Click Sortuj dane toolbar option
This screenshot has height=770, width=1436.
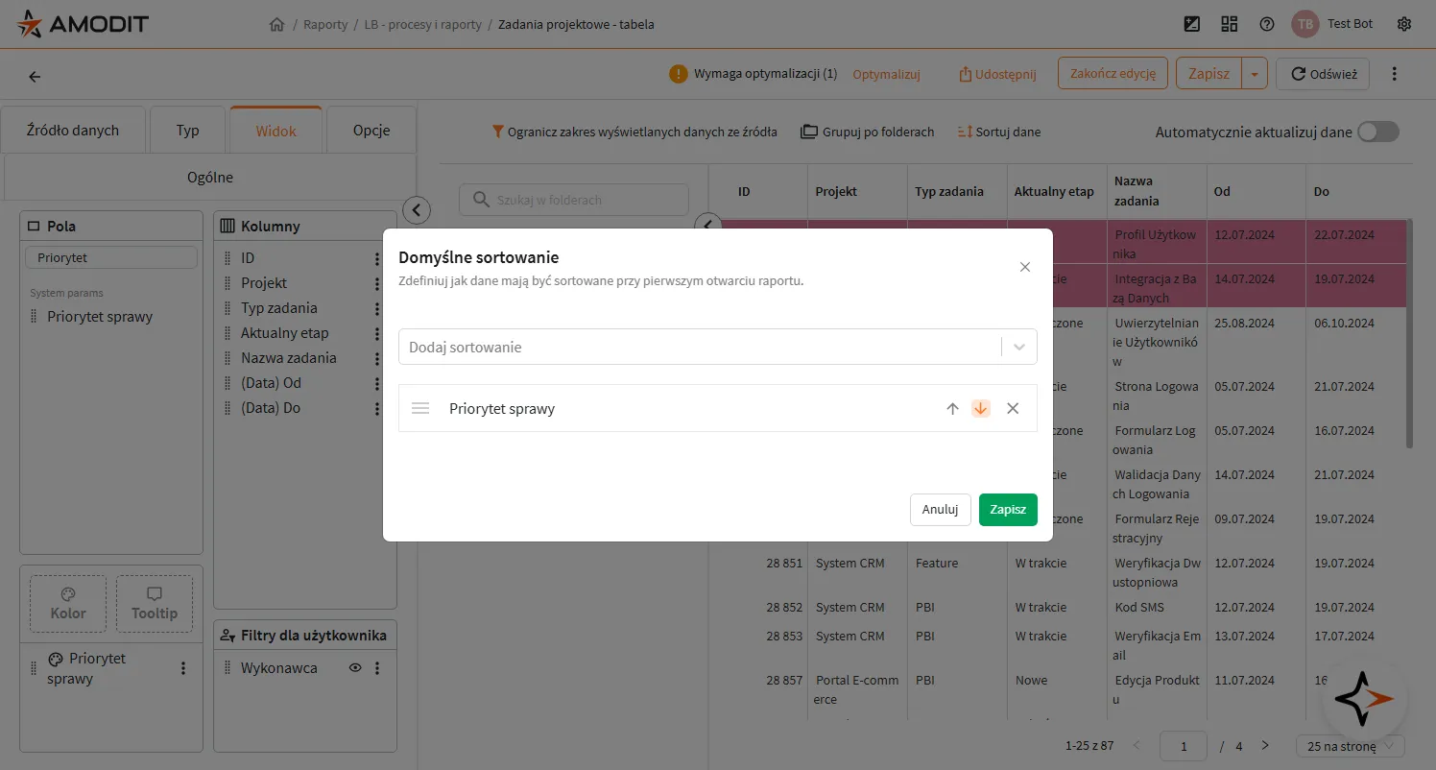[x=999, y=132]
